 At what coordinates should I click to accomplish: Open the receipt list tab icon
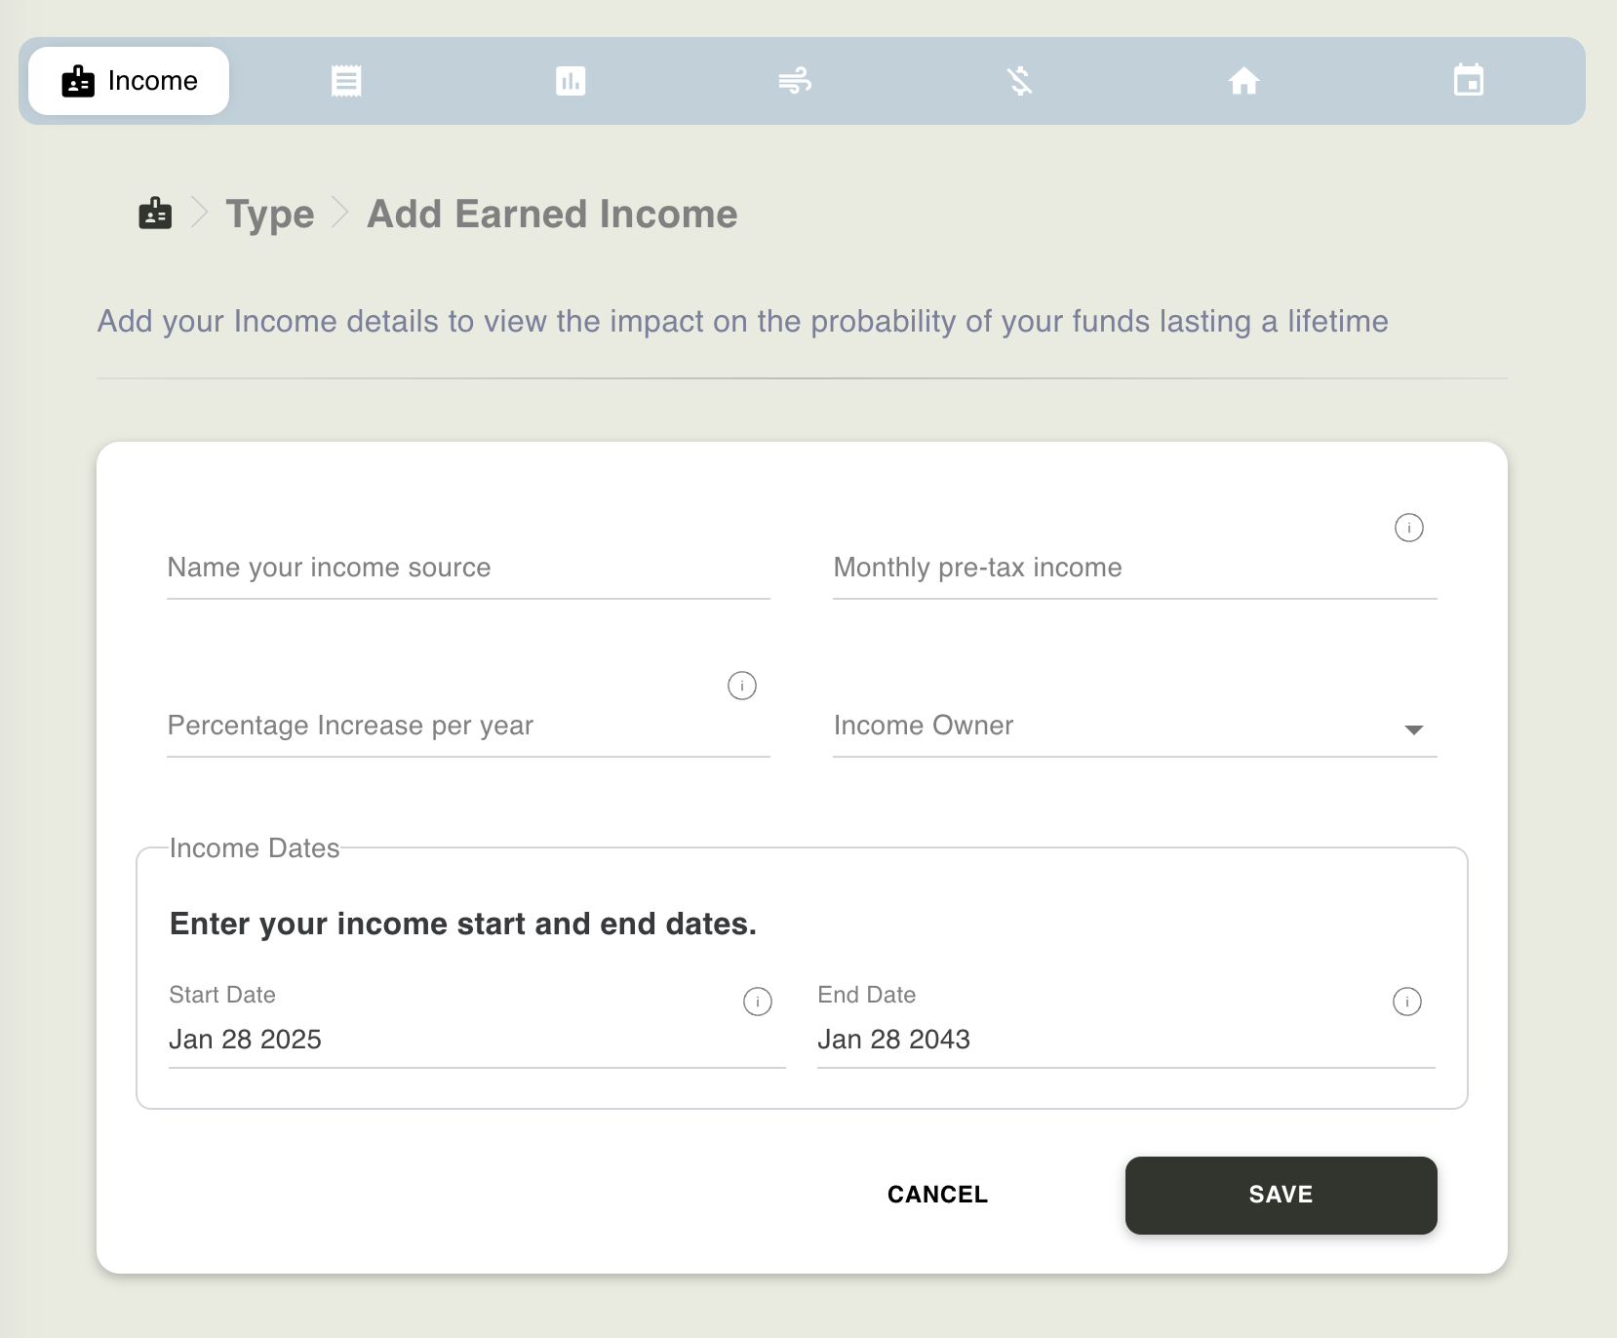(x=346, y=81)
